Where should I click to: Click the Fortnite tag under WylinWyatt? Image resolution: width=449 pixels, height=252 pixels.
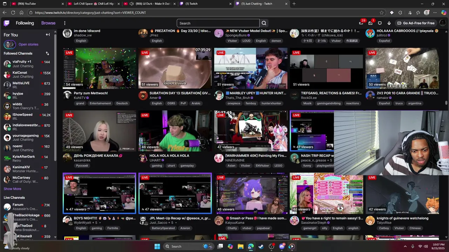point(113,228)
